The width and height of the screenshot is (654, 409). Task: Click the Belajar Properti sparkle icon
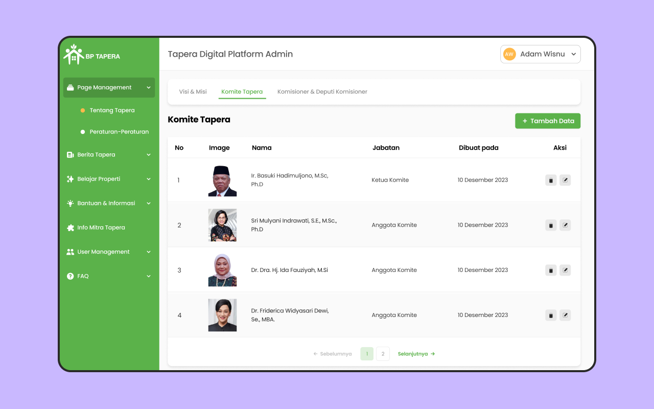(x=70, y=179)
